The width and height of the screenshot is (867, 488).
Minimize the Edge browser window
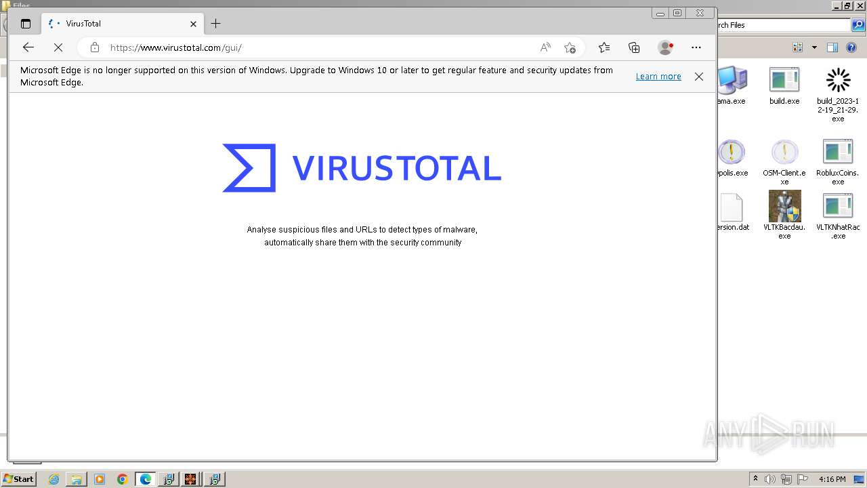660,13
